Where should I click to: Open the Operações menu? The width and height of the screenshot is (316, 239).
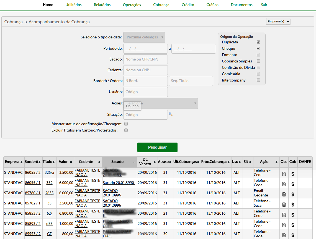point(132,5)
